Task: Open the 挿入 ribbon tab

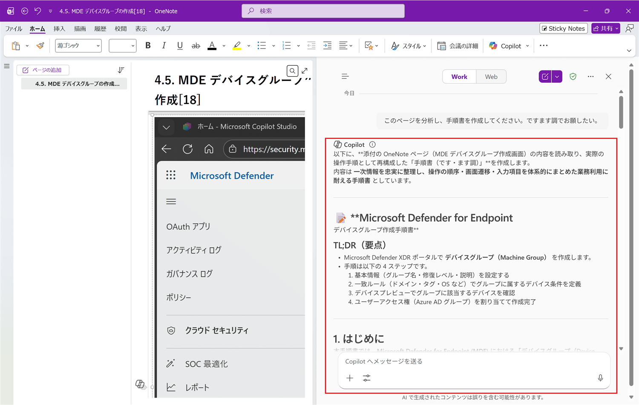Action: pyautogui.click(x=60, y=29)
